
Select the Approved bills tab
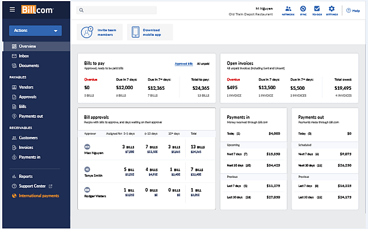pos(184,64)
